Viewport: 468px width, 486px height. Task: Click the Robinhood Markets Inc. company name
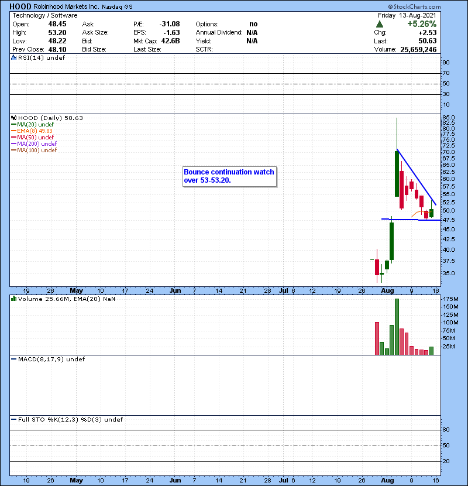pyautogui.click(x=66, y=6)
